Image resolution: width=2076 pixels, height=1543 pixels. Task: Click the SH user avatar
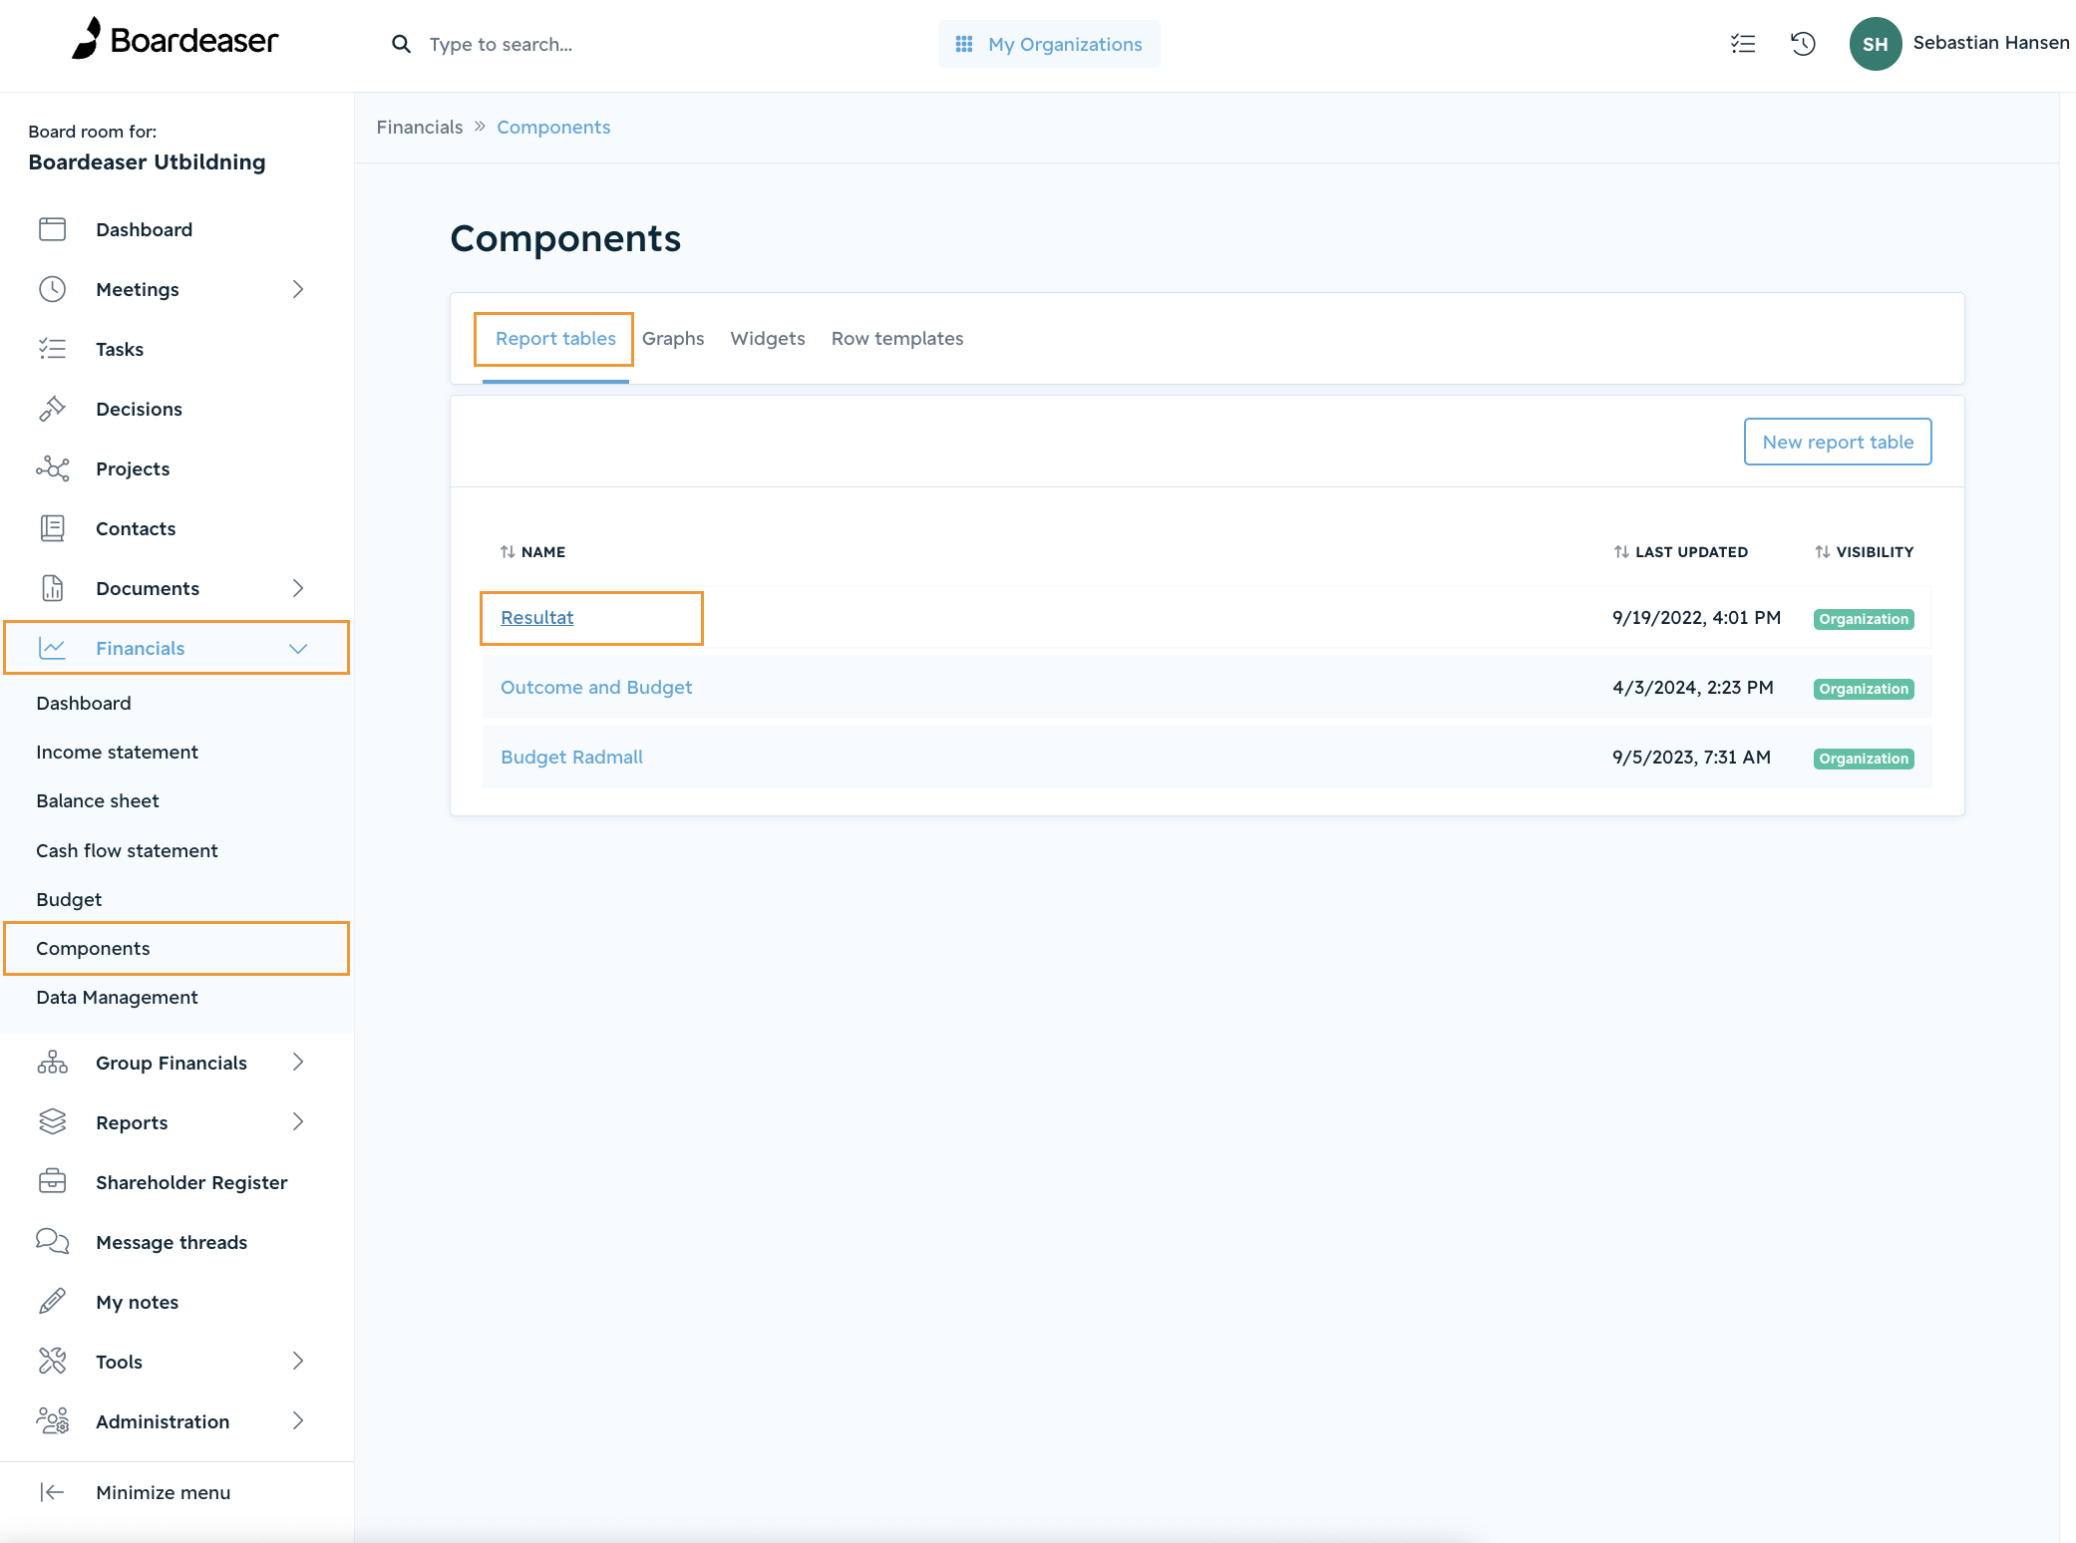click(x=1875, y=44)
